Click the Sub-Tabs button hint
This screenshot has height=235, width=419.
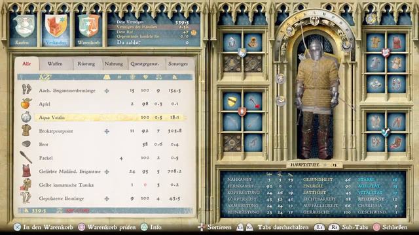[x=340, y=227]
